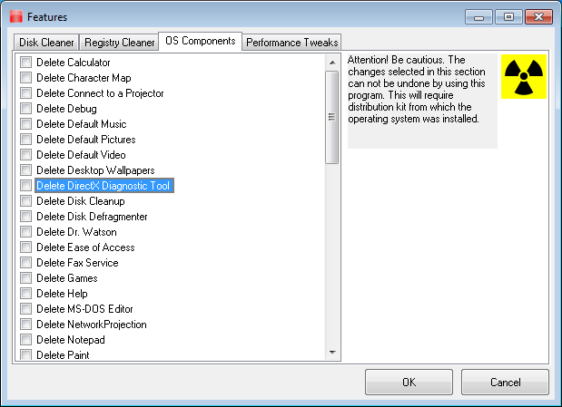The height and width of the screenshot is (407, 562).
Task: Check the Delete Calculator checkbox
Action: point(26,63)
